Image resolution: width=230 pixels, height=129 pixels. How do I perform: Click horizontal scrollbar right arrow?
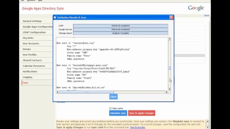[166, 92]
